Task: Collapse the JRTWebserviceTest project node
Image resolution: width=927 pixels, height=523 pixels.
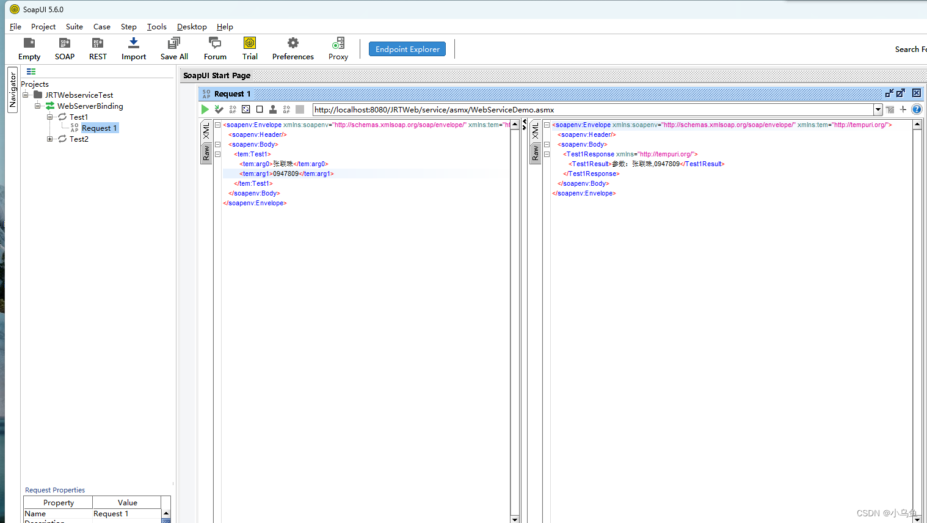Action: [26, 95]
